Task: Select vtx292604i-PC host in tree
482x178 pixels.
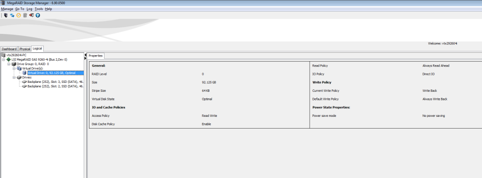Action: (16, 55)
